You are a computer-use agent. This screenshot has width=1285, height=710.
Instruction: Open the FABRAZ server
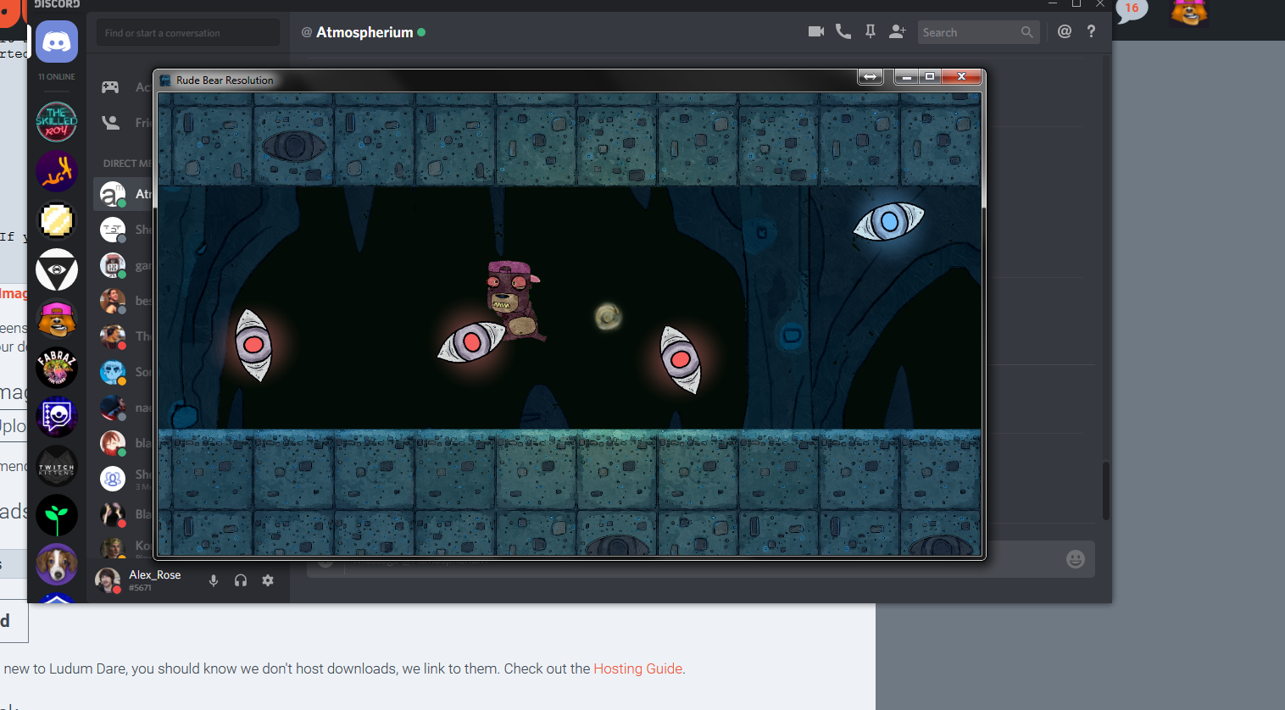click(x=57, y=369)
